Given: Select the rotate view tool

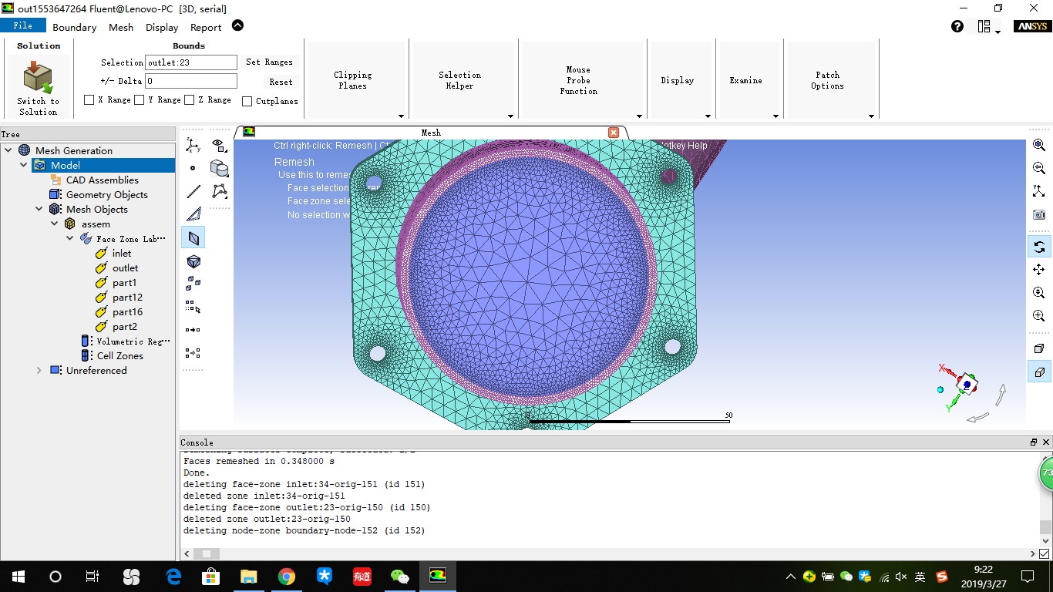Looking at the screenshot, I should pos(1039,247).
